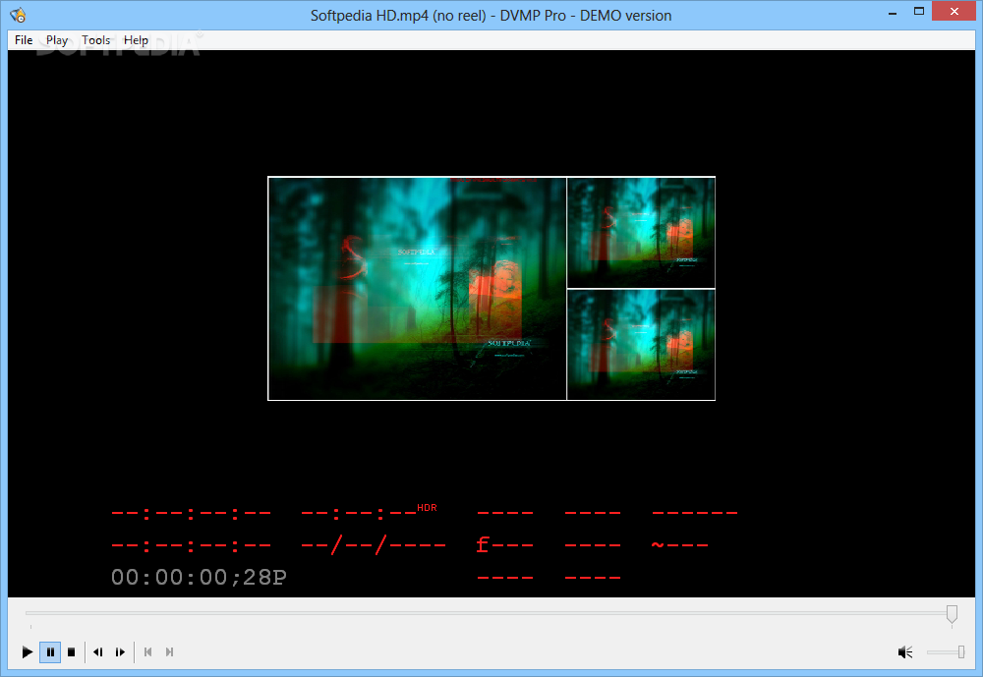The width and height of the screenshot is (983, 677).
Task: Minimize the DVMP Pro window
Action: tap(893, 13)
